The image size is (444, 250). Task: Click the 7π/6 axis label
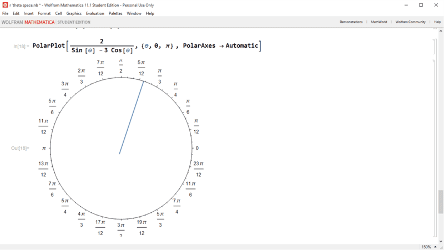coord(52,189)
